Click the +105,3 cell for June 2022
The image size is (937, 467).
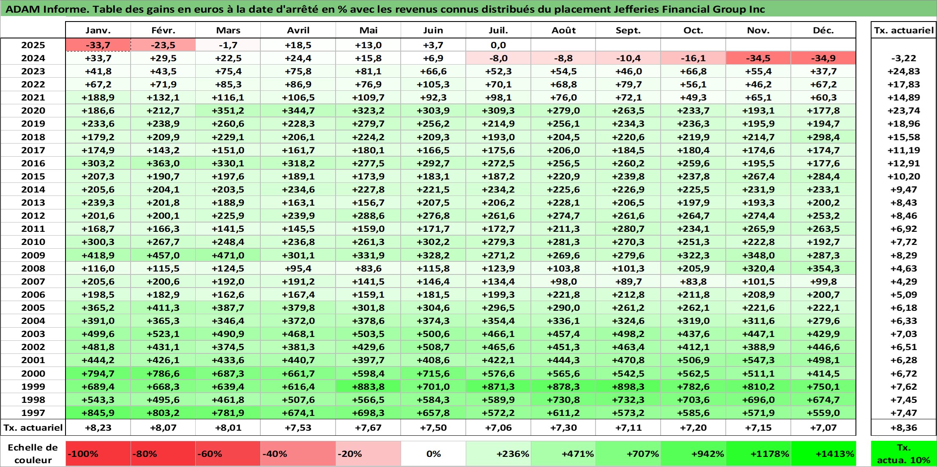[433, 84]
